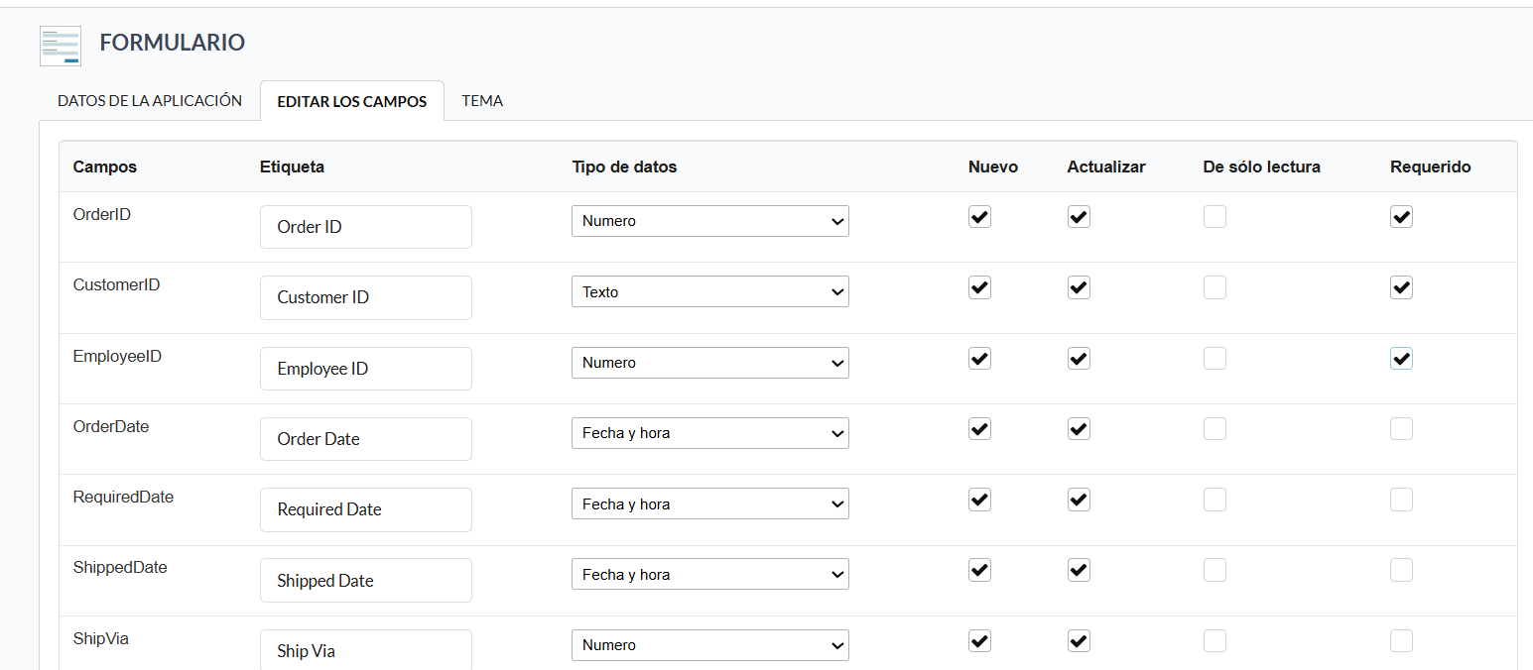Switch to the DATOS DE LA APLICACIÓN tab
This screenshot has width=1533, height=670.
(x=149, y=100)
